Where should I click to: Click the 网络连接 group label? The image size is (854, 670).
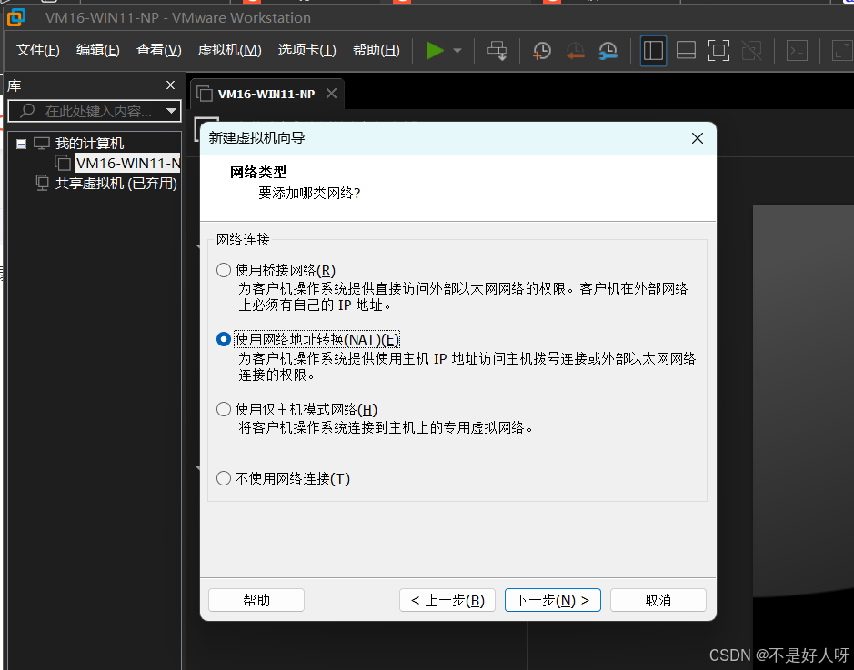point(243,239)
